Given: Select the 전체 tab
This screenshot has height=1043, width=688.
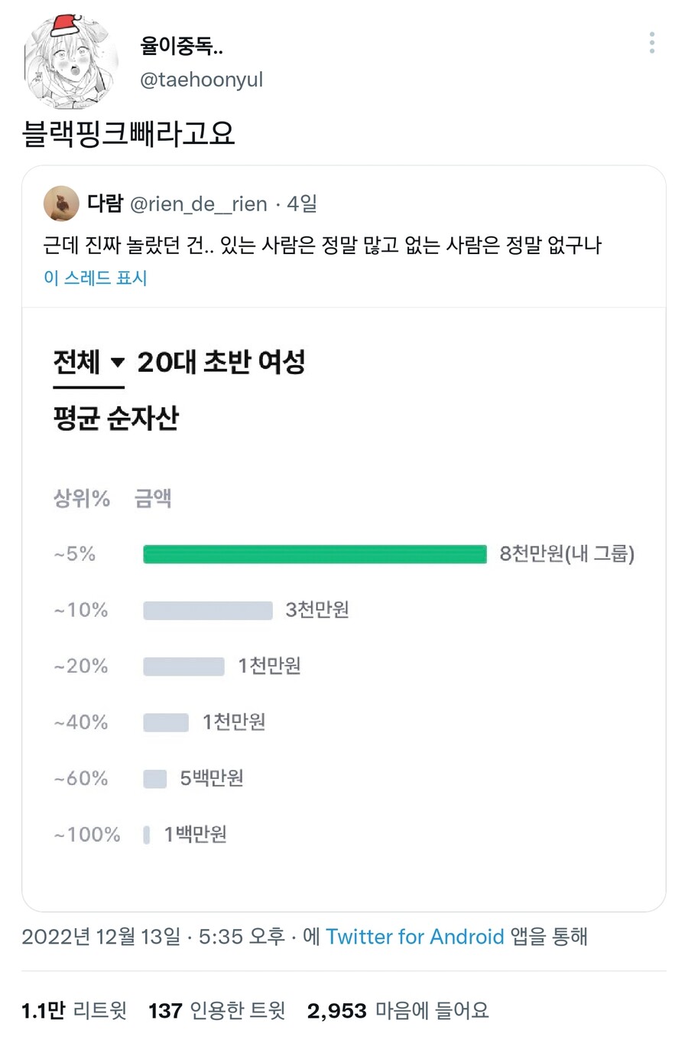Looking at the screenshot, I should click(x=76, y=362).
